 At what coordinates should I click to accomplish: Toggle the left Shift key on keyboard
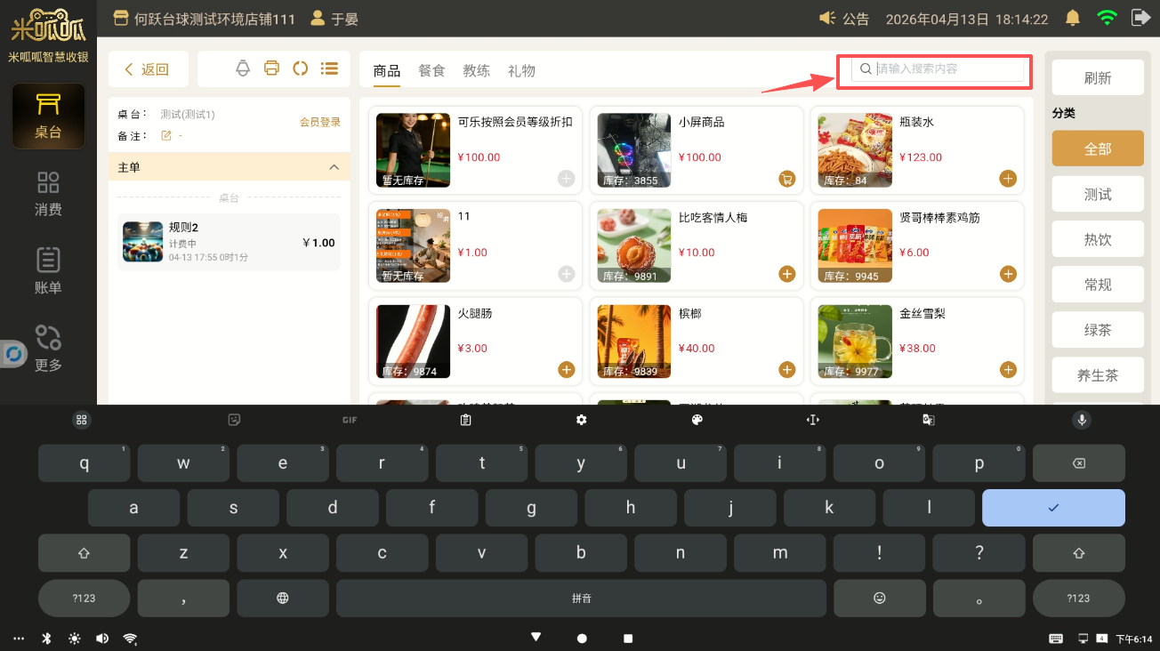pos(85,553)
